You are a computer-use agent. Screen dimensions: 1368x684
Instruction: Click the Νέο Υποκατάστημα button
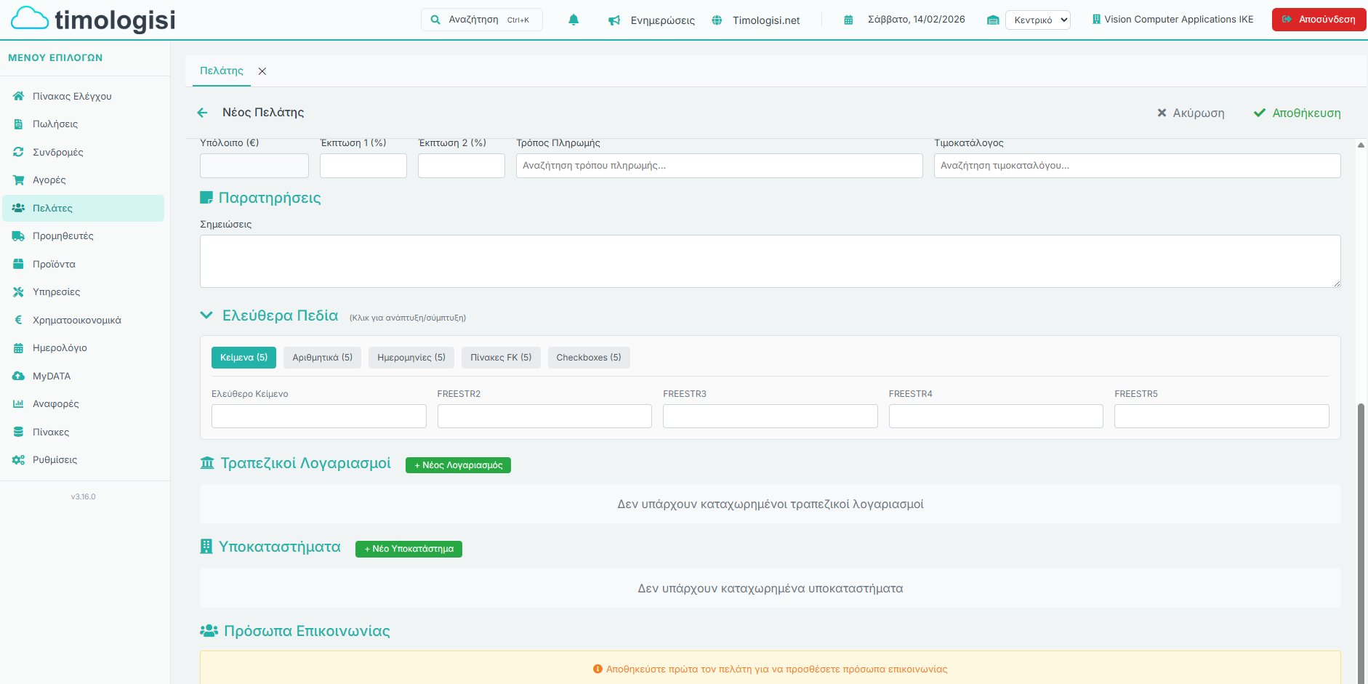[x=409, y=549]
